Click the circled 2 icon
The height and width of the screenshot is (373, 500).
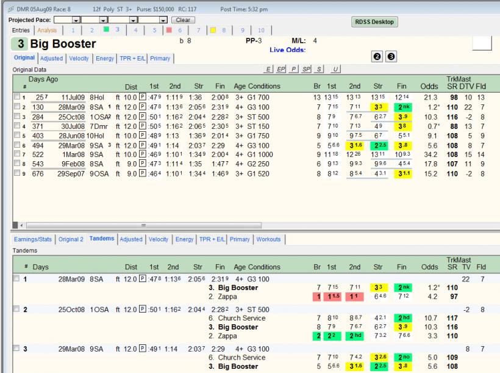click(377, 57)
